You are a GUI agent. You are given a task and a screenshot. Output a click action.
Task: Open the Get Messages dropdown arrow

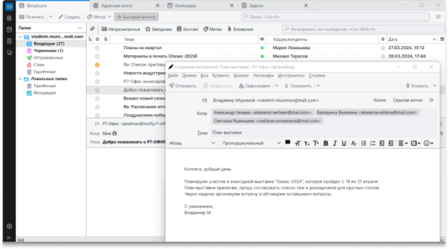51,17
